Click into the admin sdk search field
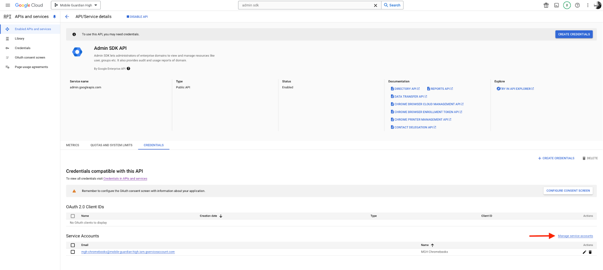This screenshot has width=603, height=270. click(305, 5)
